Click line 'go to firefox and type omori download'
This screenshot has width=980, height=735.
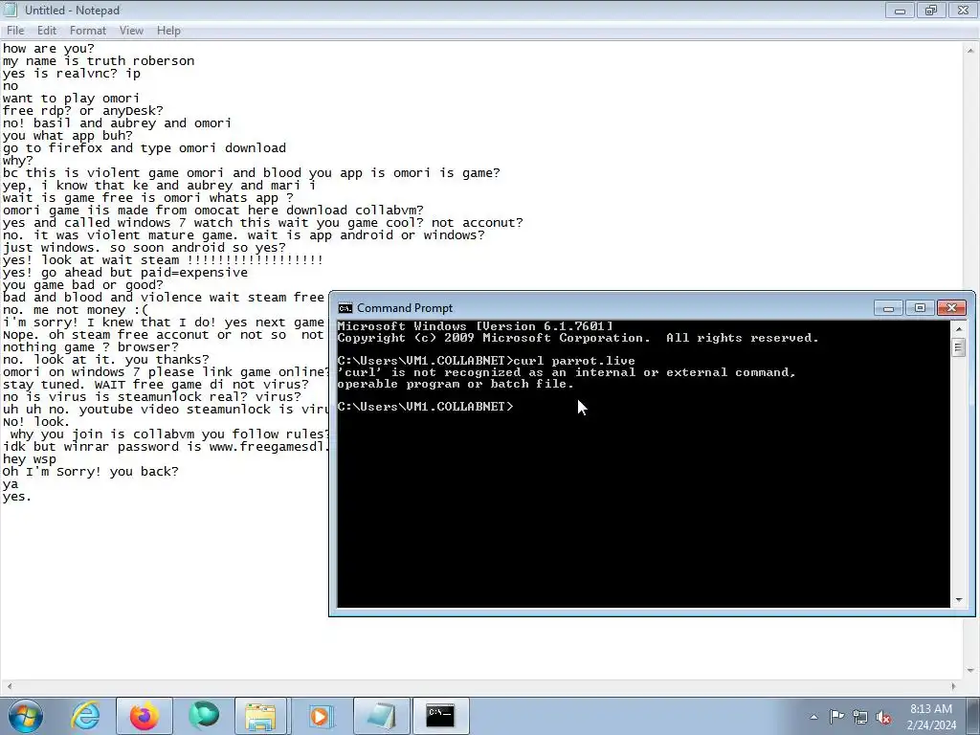[x=145, y=148]
